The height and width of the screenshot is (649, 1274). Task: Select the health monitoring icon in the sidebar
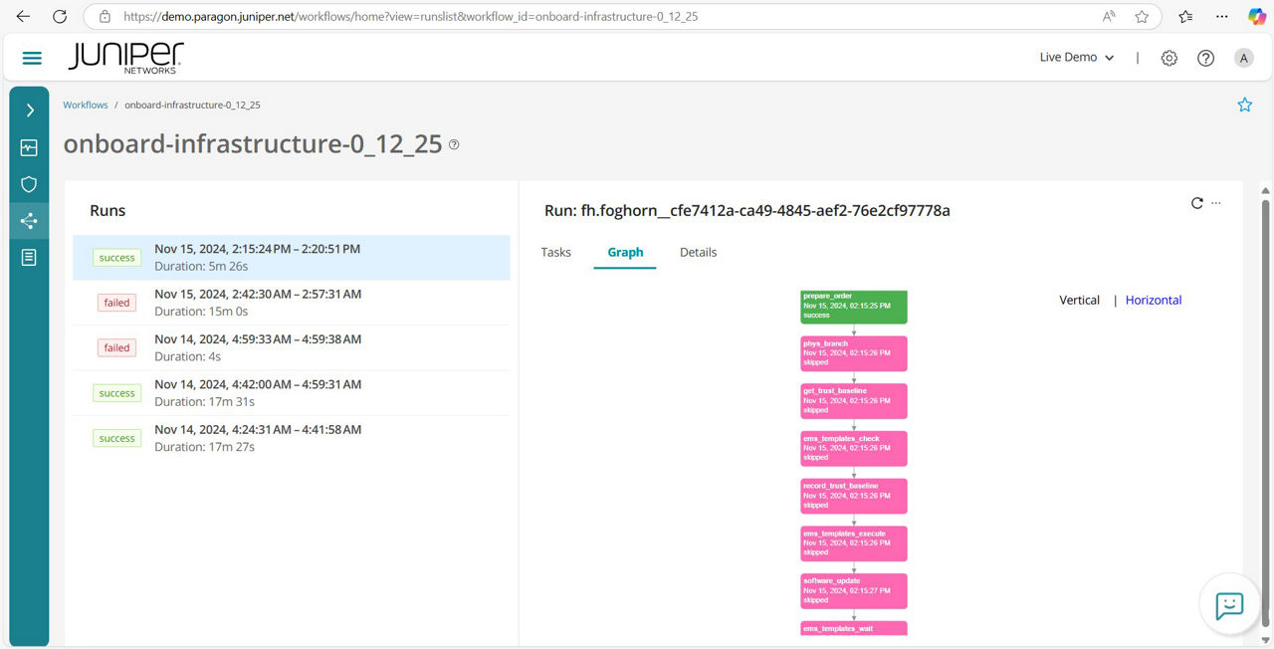pyautogui.click(x=29, y=146)
